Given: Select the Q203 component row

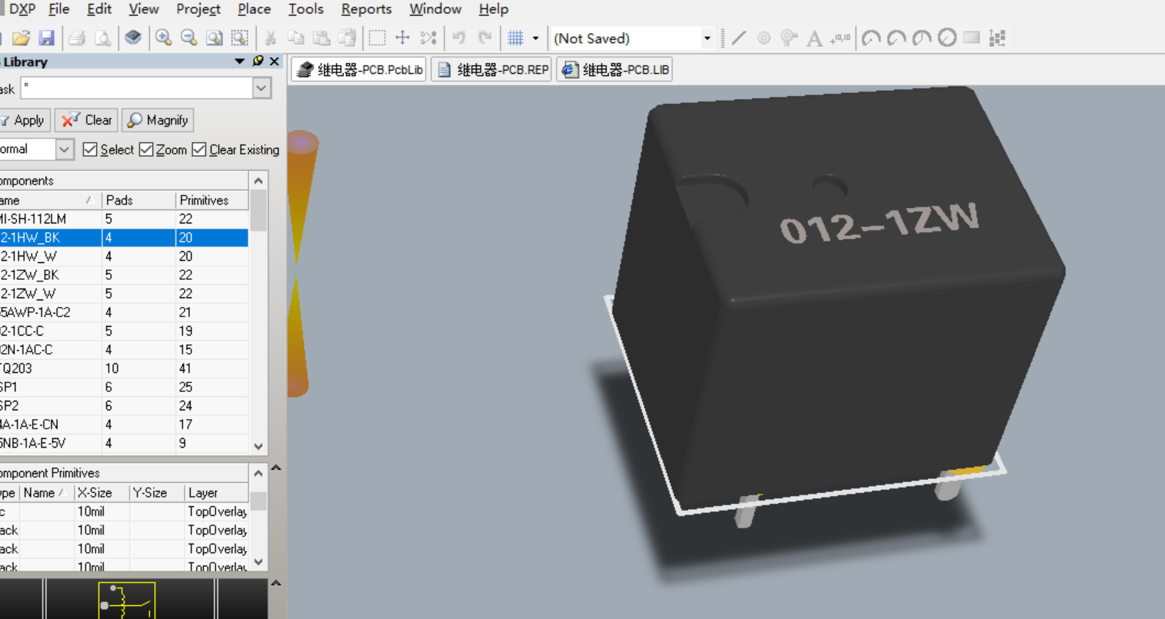Looking at the screenshot, I should pos(124,368).
